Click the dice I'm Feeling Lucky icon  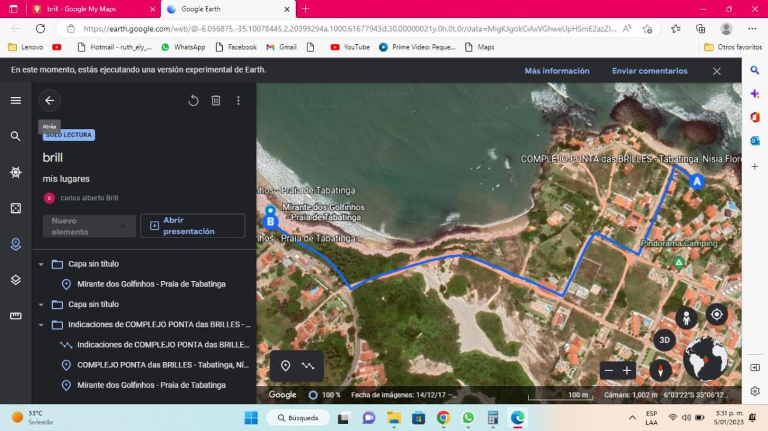point(16,208)
